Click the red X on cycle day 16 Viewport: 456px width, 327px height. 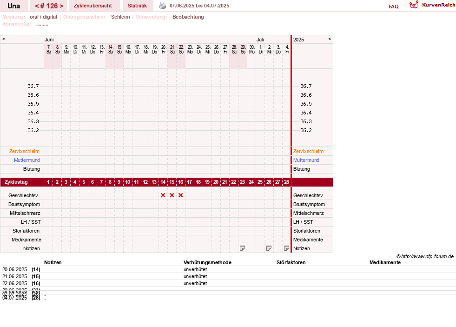click(181, 195)
